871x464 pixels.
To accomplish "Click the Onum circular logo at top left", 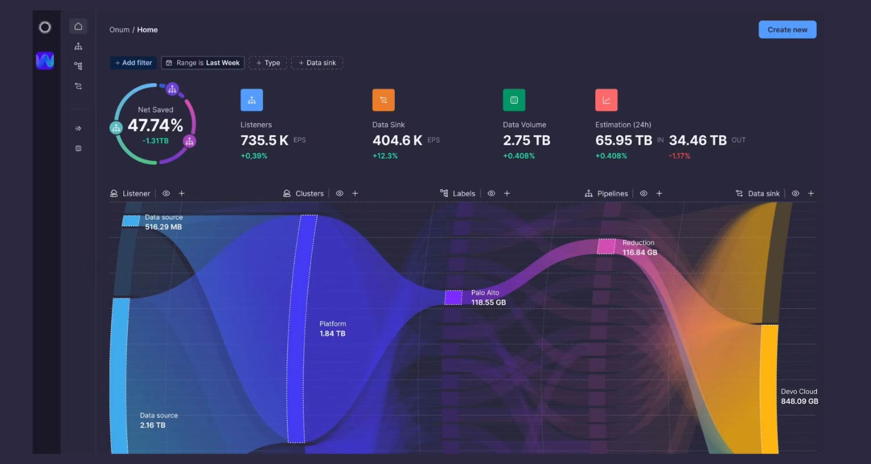I will [45, 27].
